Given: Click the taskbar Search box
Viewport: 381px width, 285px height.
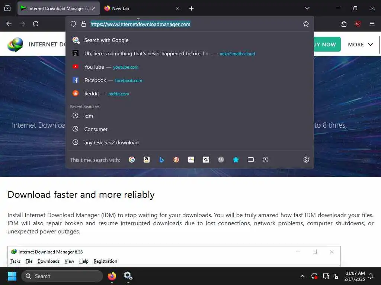Looking at the screenshot, I should (x=62, y=276).
